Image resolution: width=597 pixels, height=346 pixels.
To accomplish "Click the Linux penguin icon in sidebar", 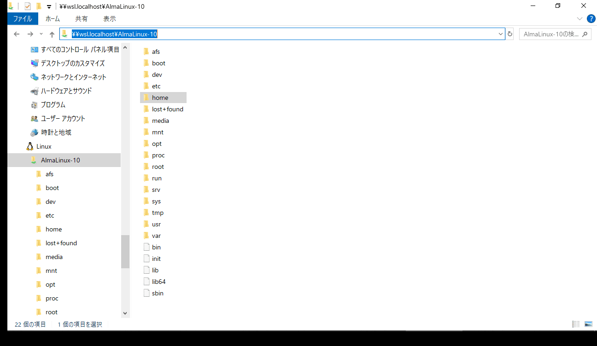I will [30, 146].
